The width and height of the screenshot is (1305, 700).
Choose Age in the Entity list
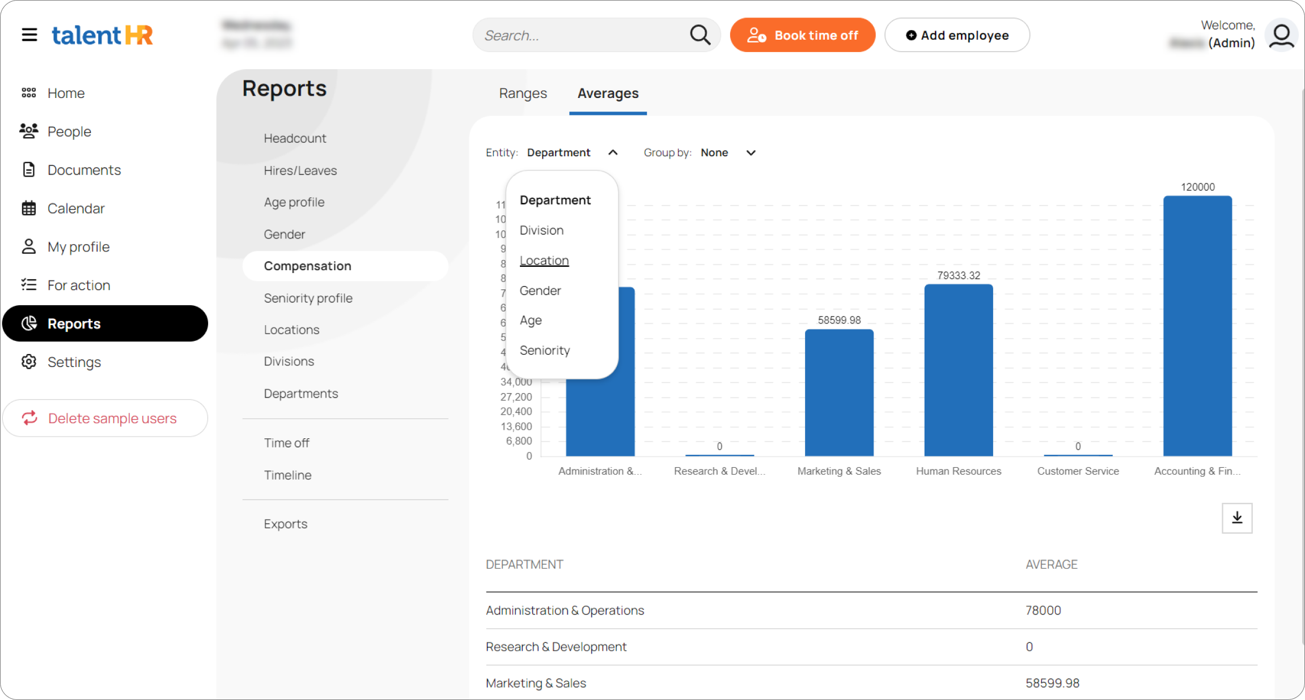click(x=531, y=321)
